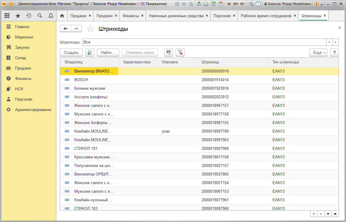Screen dimensions: 346x222
Task: Expand the Штрихкоды filter dropdown arrow
Action: point(329,42)
